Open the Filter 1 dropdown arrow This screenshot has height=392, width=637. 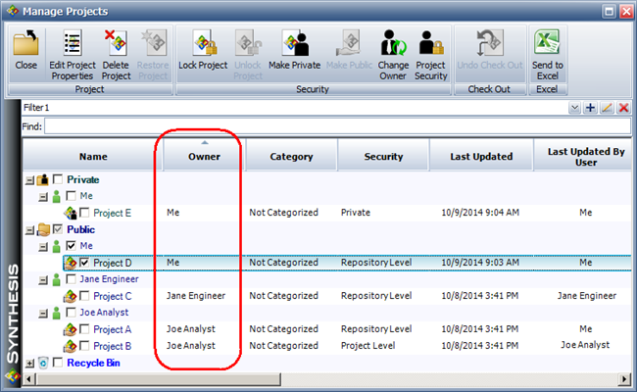[574, 108]
